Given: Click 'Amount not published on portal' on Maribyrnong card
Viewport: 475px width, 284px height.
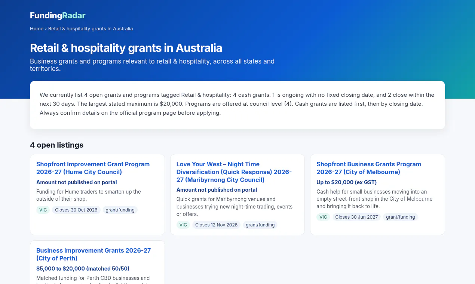Looking at the screenshot, I should pos(217,190).
